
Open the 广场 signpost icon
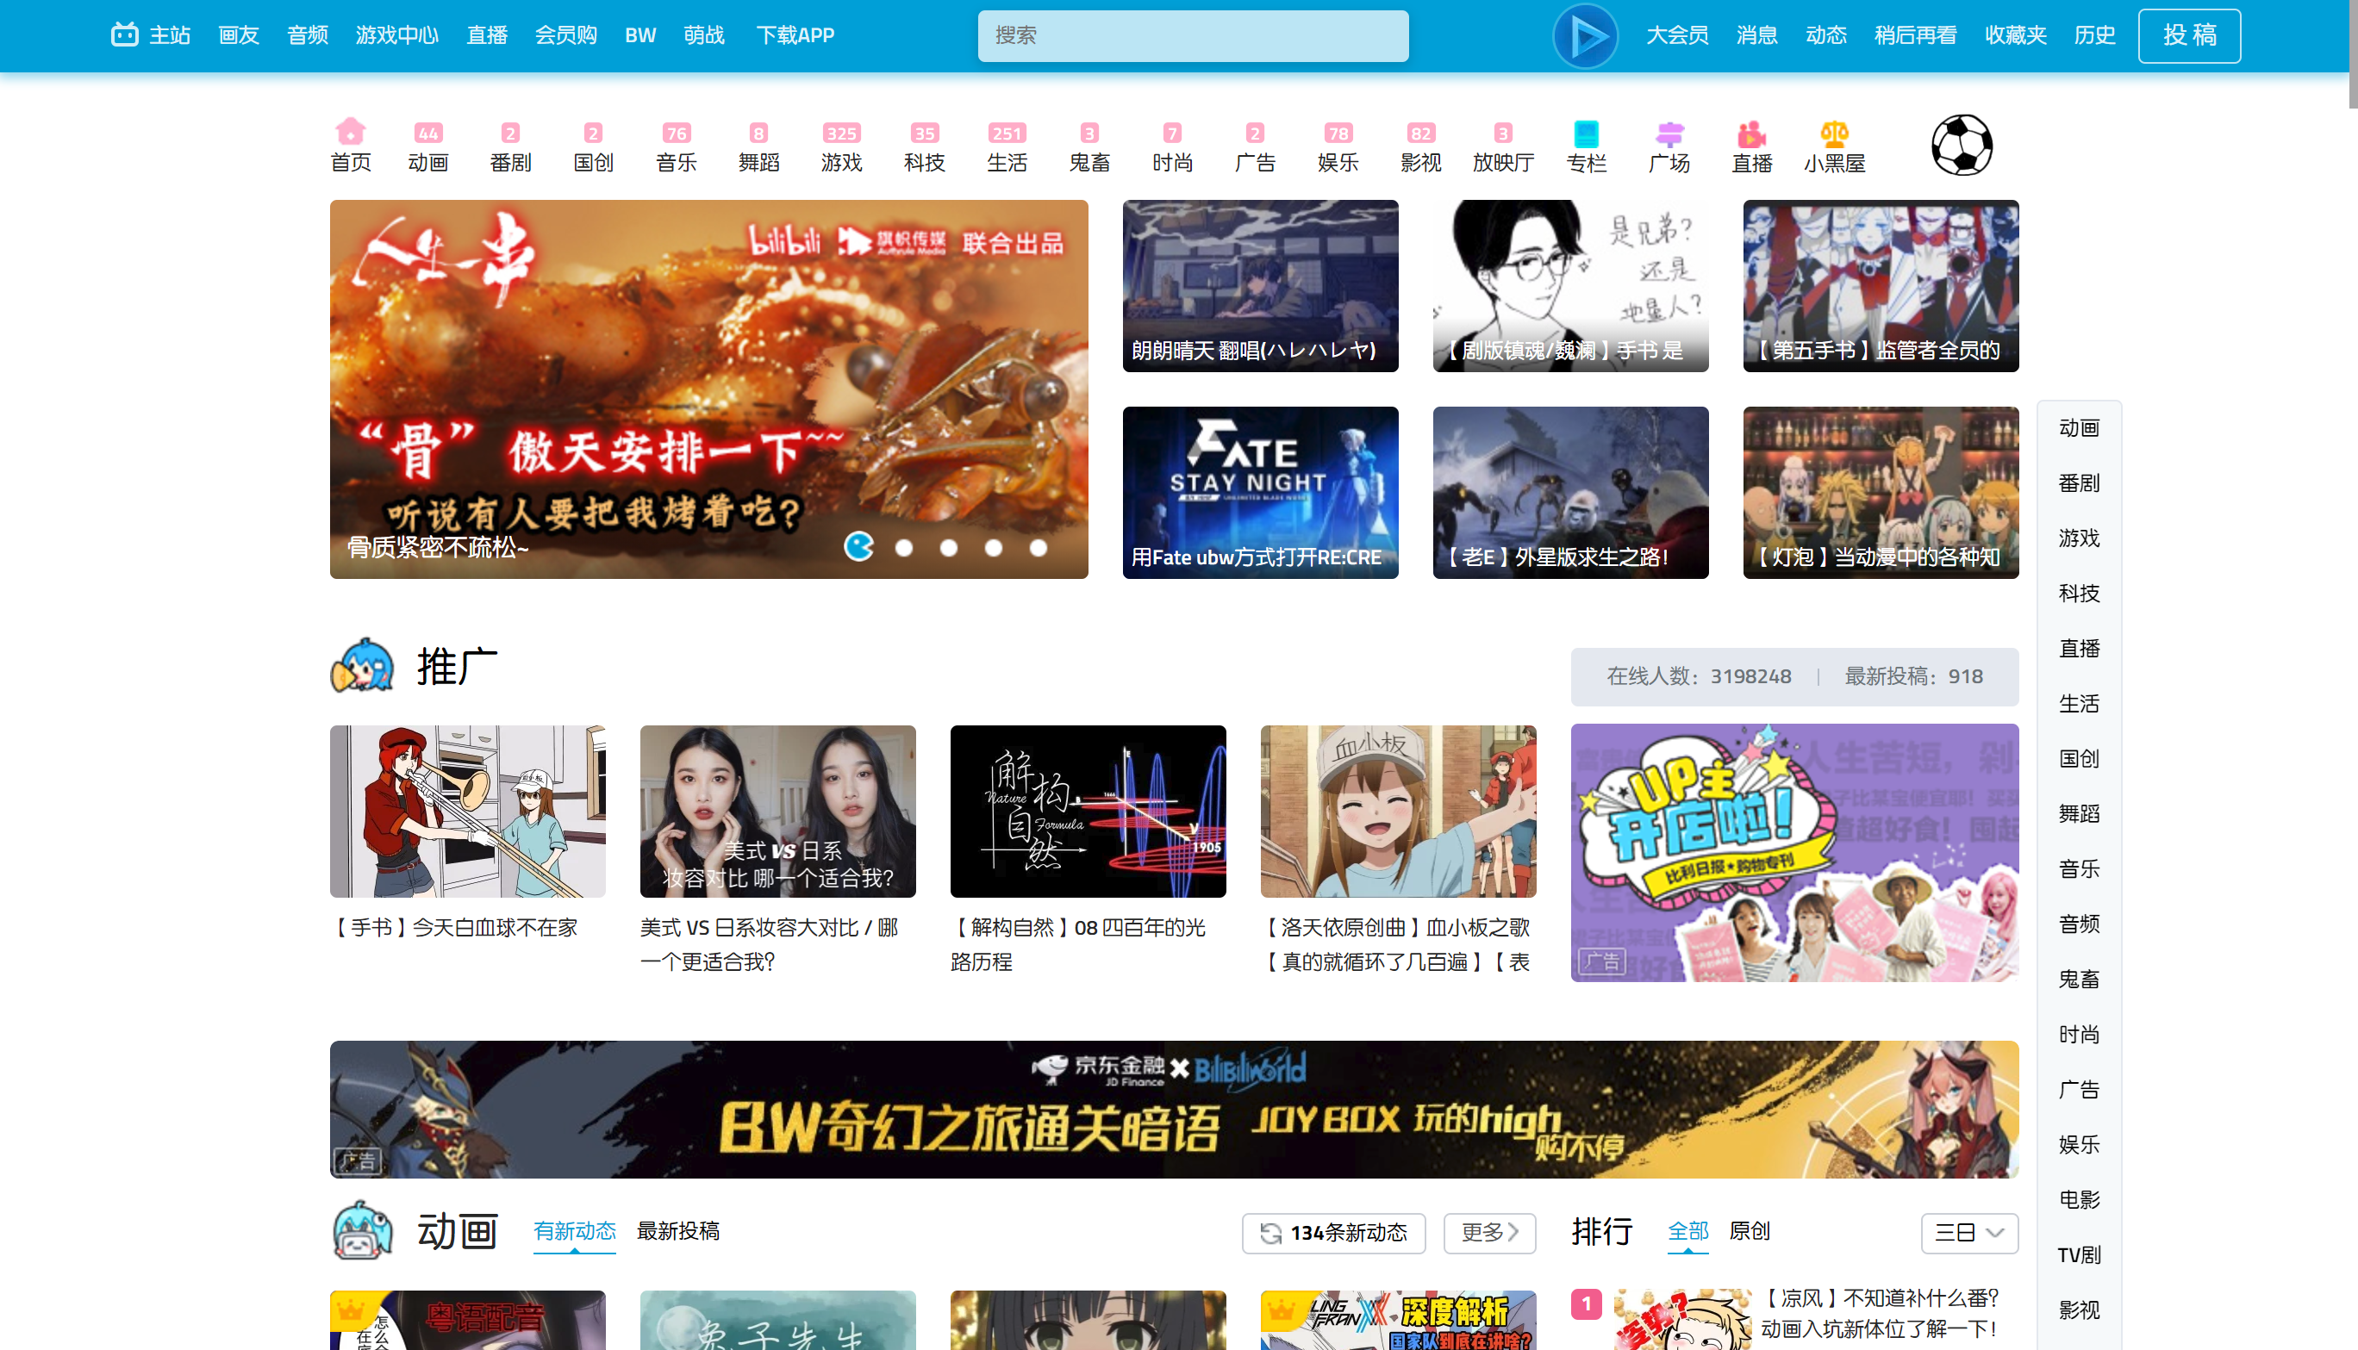tap(1669, 134)
